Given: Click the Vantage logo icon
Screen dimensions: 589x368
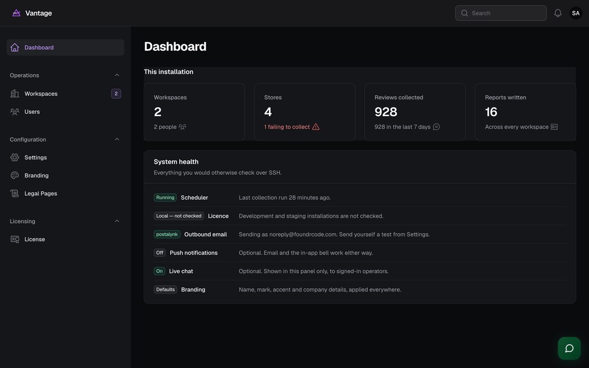Looking at the screenshot, I should pos(16,13).
